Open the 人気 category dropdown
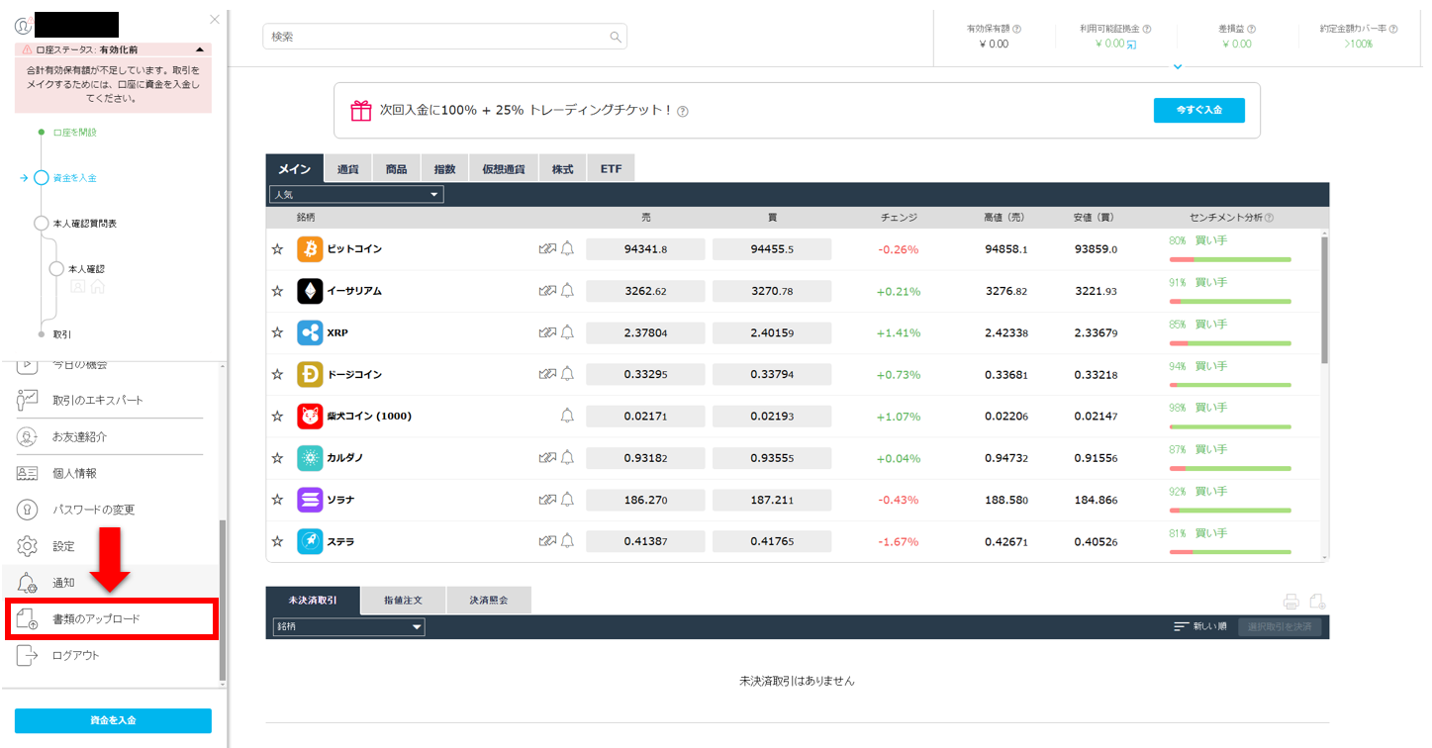1432x748 pixels. point(356,195)
